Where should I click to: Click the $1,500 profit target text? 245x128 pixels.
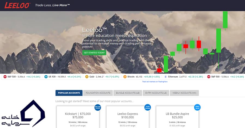(x=177, y=126)
